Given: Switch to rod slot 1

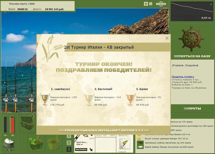Looking at the screenshot, I should pos(69,136).
